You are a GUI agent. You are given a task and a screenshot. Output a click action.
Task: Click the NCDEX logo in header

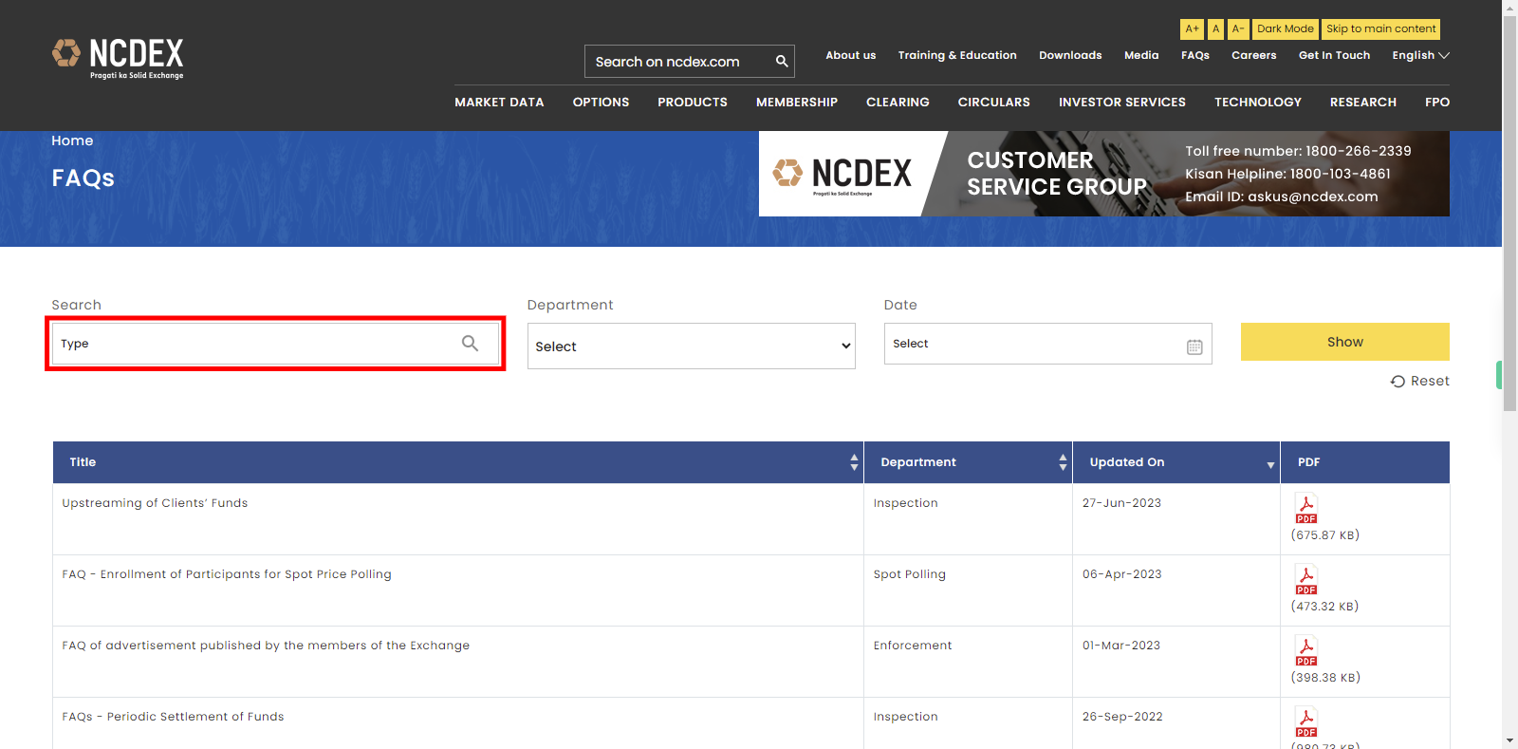(118, 59)
